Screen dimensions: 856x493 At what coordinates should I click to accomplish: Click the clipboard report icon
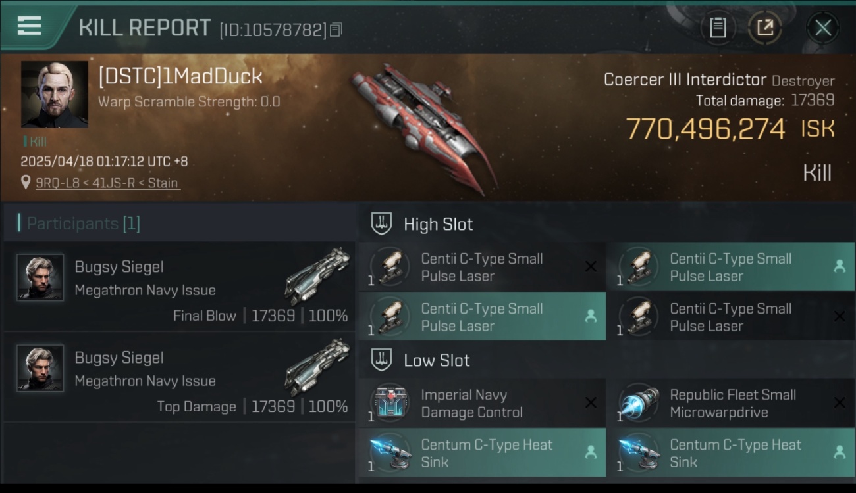coord(718,28)
